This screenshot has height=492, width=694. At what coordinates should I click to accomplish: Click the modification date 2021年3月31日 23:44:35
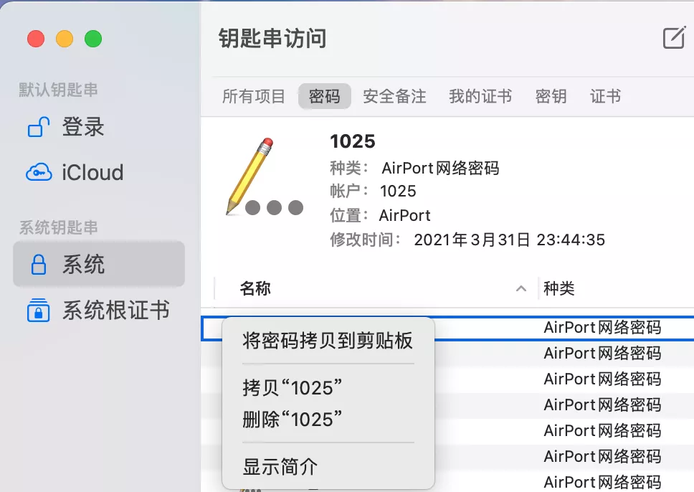(x=509, y=240)
